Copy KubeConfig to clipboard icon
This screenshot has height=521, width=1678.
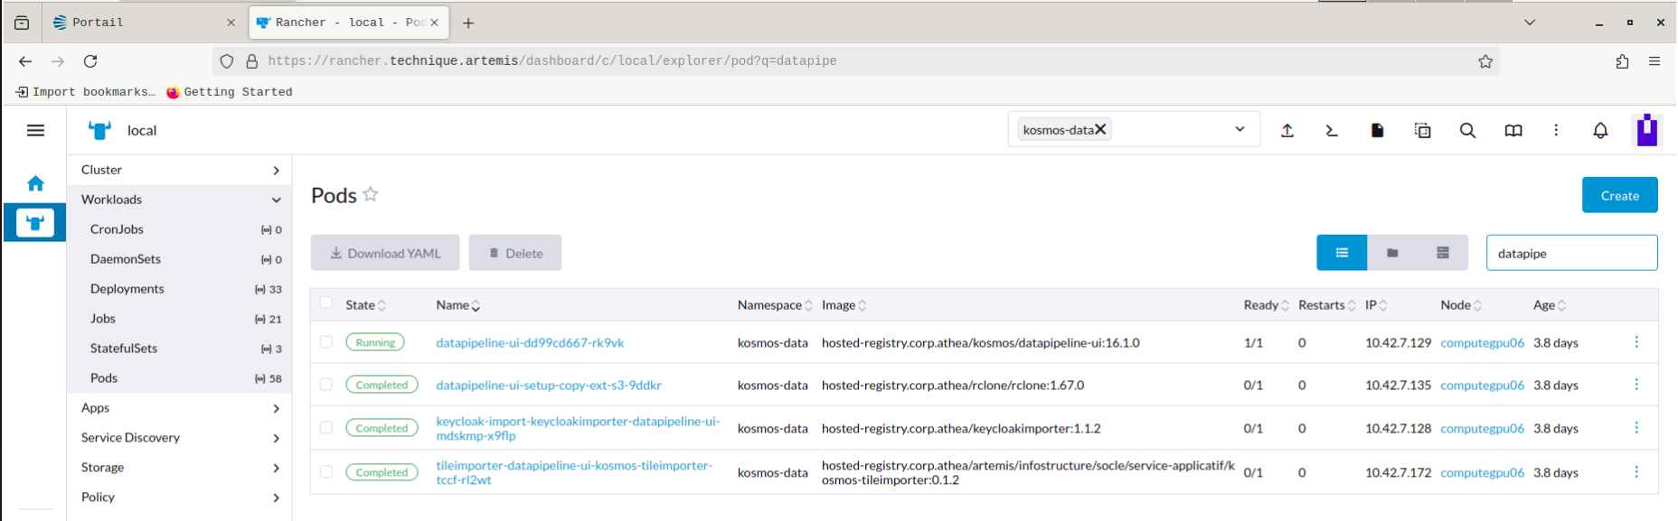(x=1422, y=131)
